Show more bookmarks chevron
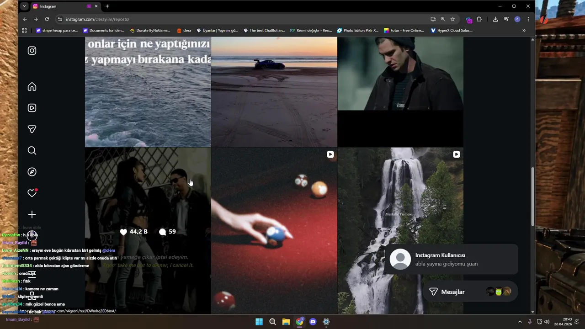Screen dimensions: 585x329 point(524,31)
